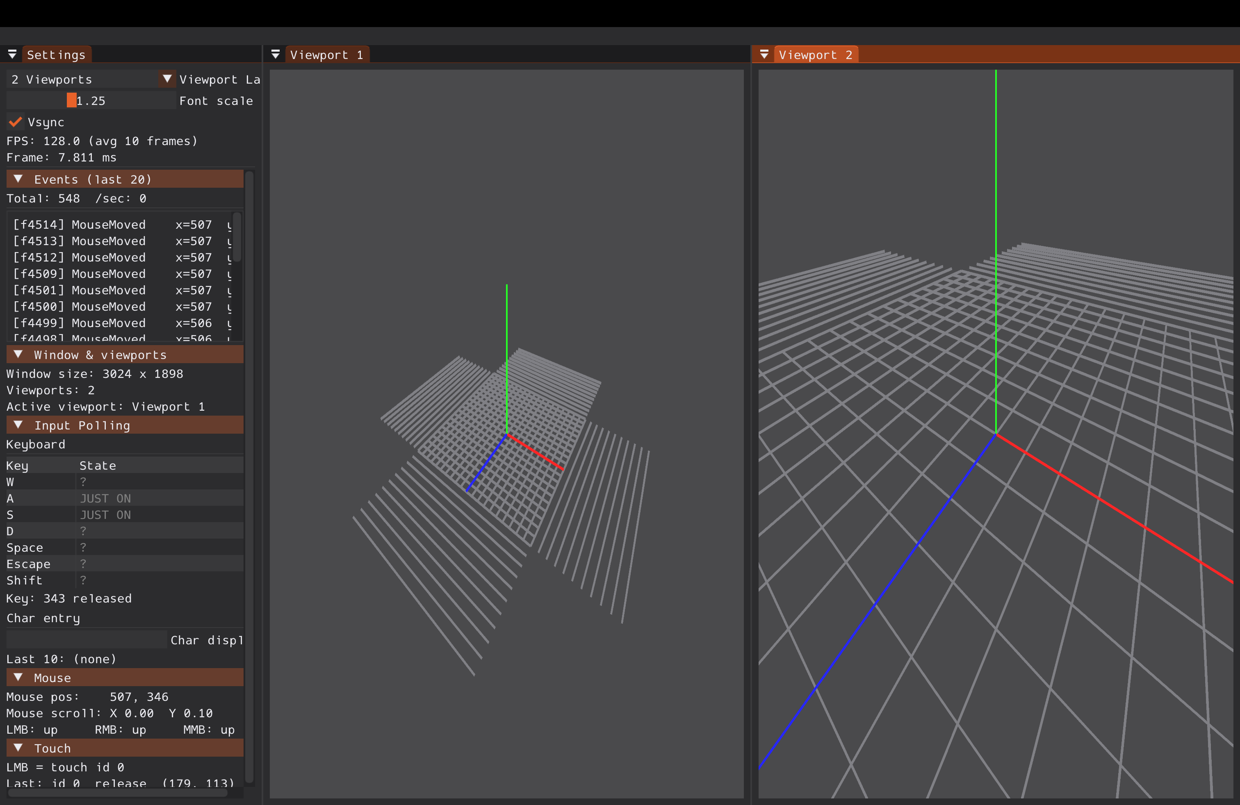Click the [f4501] MouseMoved event row

122,290
